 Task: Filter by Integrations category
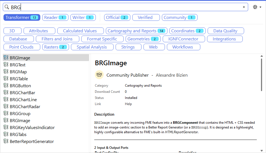225,39
